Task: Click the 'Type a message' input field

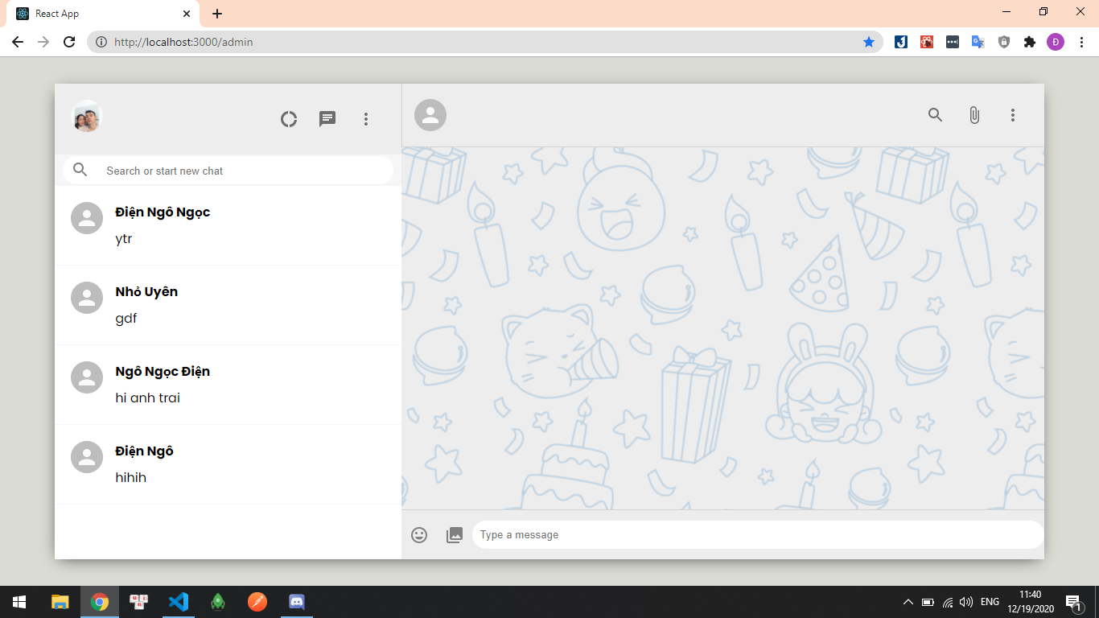Action: 756,535
